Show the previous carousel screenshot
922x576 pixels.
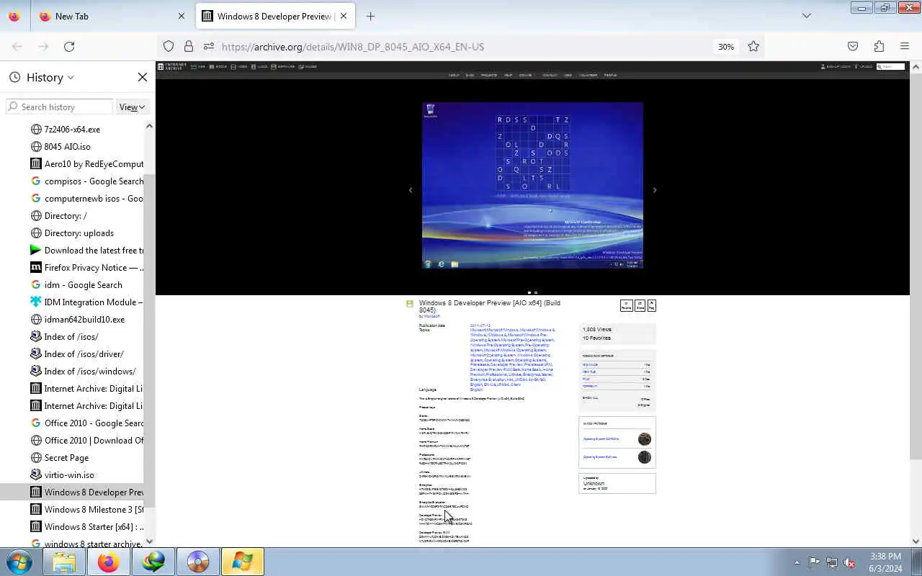tap(411, 190)
